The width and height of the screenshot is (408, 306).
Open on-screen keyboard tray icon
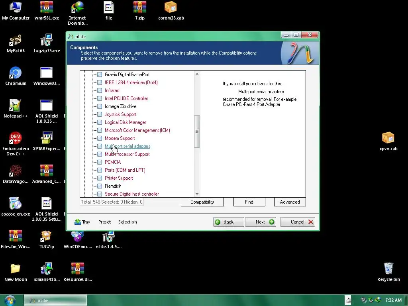point(348,300)
